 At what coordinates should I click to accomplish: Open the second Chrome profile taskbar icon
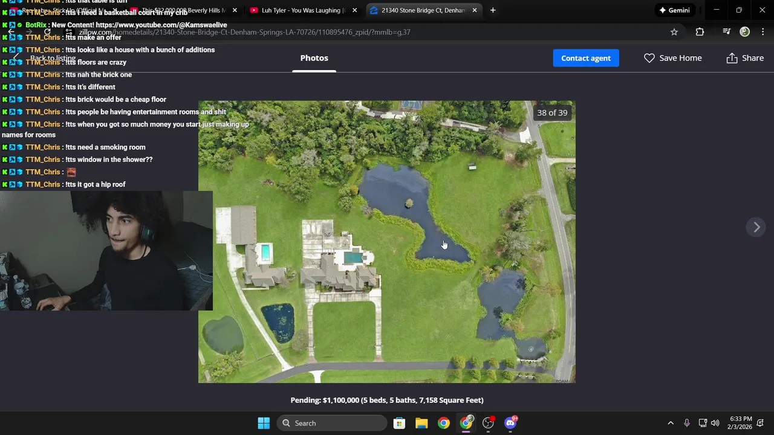pos(466,423)
